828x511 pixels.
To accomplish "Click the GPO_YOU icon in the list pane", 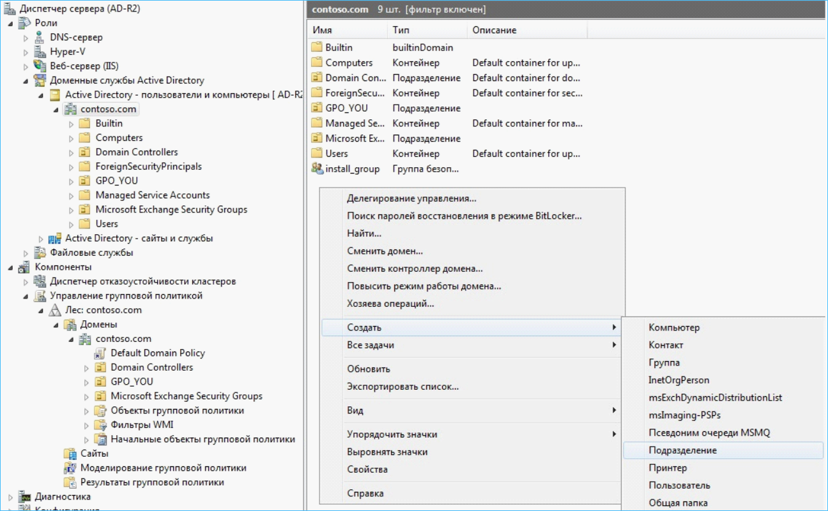I will 317,108.
